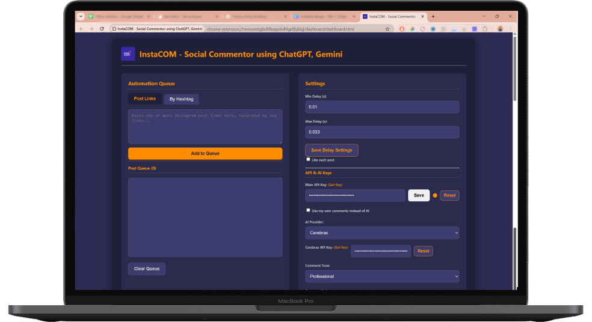
Task: Click the colorful circle extension icon
Action: (412, 29)
